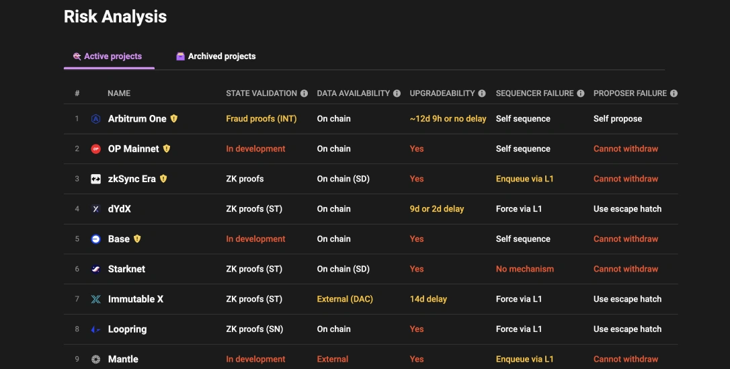Click the Upgradeability info icon
Screen dimensions: 730x369
(x=483, y=93)
